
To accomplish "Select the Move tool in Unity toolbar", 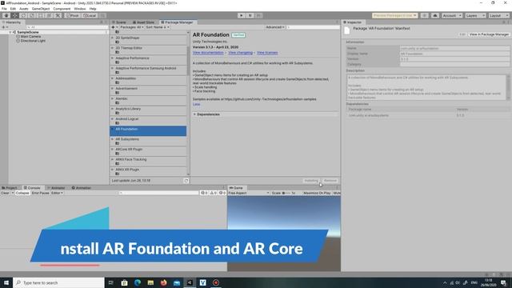I will coord(15,15).
